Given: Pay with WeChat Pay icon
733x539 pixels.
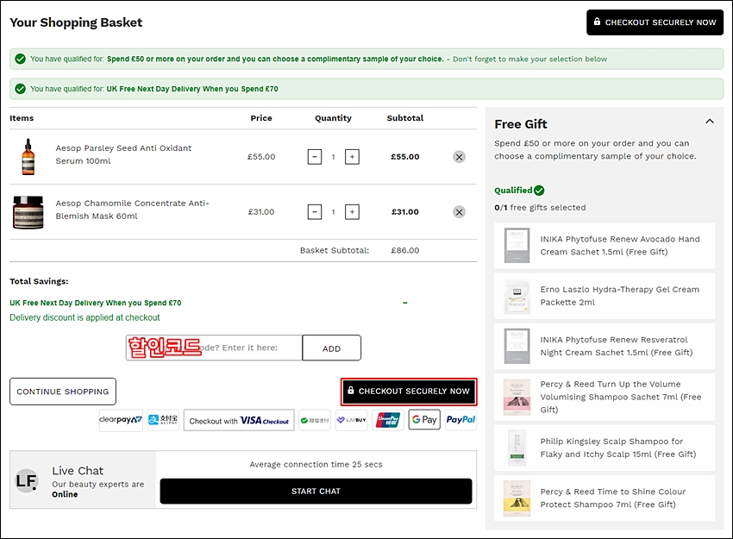Looking at the screenshot, I should pos(315,420).
